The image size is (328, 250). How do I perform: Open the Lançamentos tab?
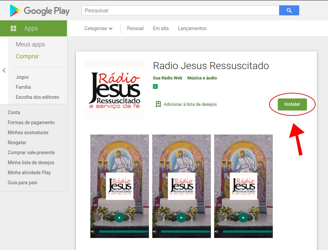192,28
